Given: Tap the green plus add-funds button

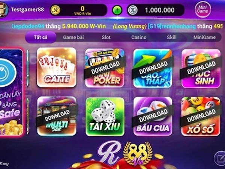Looking at the screenshot, I should (117, 10).
